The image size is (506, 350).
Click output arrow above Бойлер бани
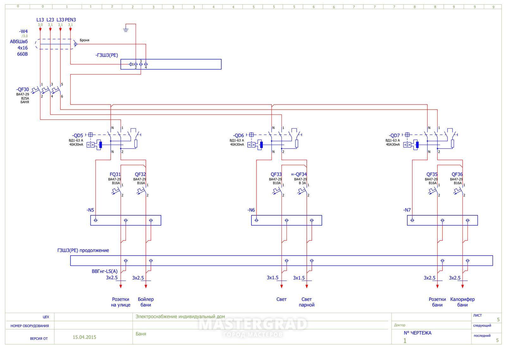coord(146,286)
